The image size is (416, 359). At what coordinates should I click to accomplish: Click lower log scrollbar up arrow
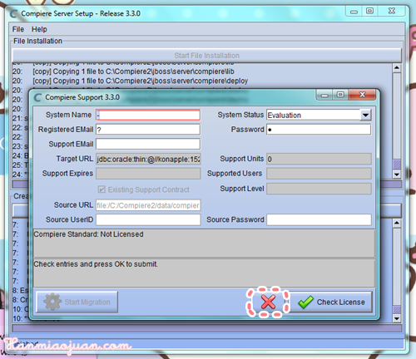[397, 223]
